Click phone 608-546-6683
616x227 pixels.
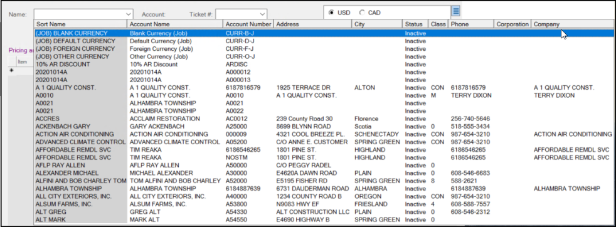click(x=470, y=173)
